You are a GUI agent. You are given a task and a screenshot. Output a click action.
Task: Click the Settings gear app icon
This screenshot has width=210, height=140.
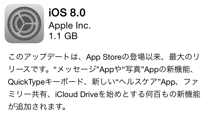(x=24, y=24)
